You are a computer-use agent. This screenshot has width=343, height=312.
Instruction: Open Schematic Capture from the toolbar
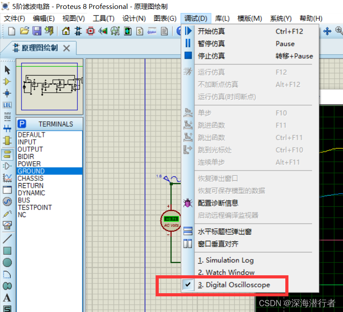point(78,31)
